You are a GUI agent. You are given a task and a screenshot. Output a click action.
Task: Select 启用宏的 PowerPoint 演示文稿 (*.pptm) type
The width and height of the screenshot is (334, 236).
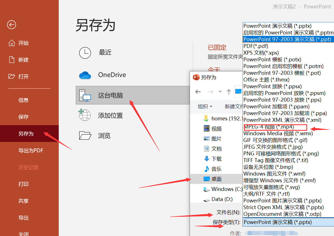(288, 33)
